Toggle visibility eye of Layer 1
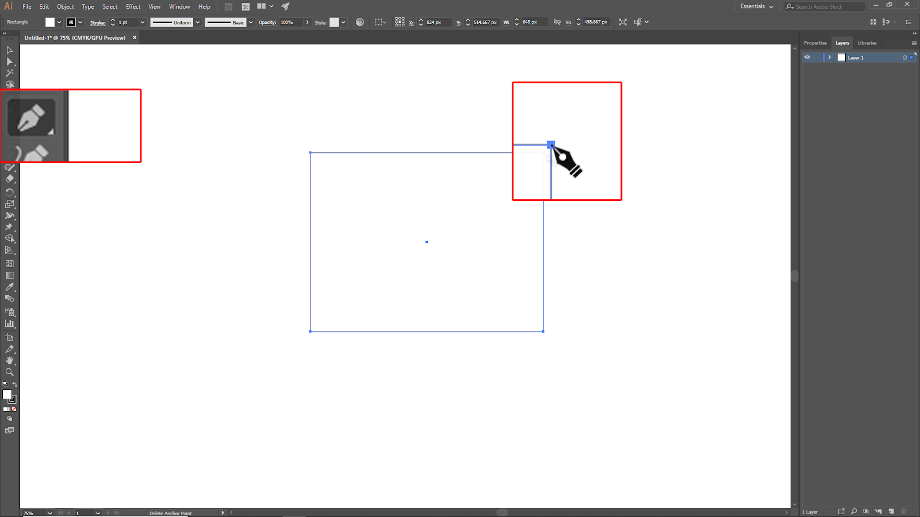Viewport: 920px width, 517px height. tap(807, 57)
